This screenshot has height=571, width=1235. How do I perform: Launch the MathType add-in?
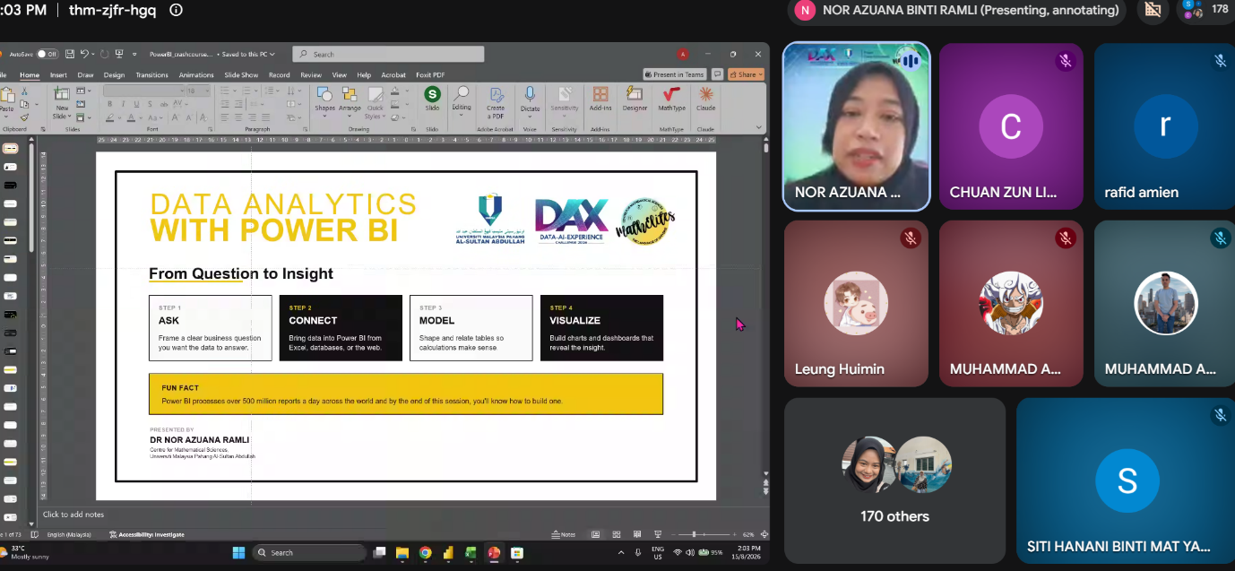[x=671, y=99]
